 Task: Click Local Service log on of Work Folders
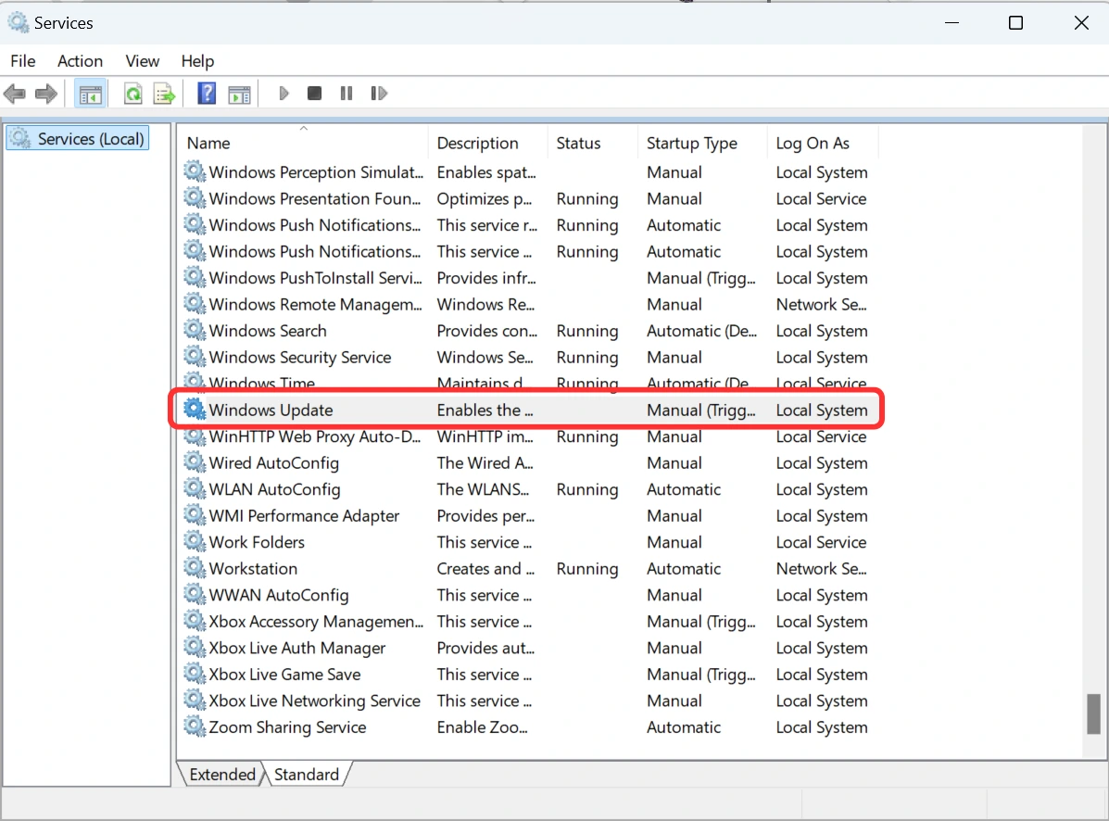pyautogui.click(x=821, y=542)
